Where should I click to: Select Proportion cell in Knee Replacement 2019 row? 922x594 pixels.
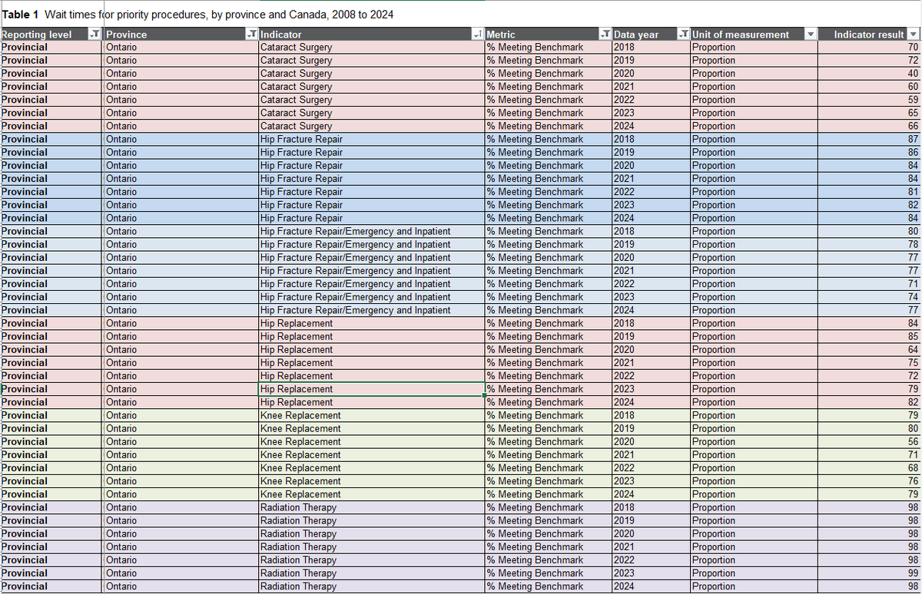754,428
